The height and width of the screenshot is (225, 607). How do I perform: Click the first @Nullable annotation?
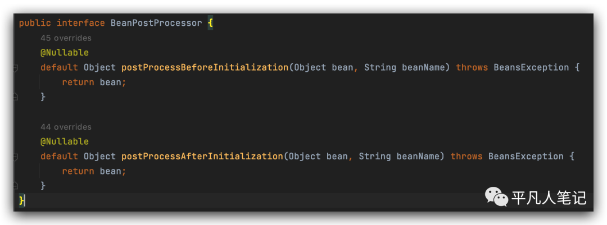pos(65,53)
